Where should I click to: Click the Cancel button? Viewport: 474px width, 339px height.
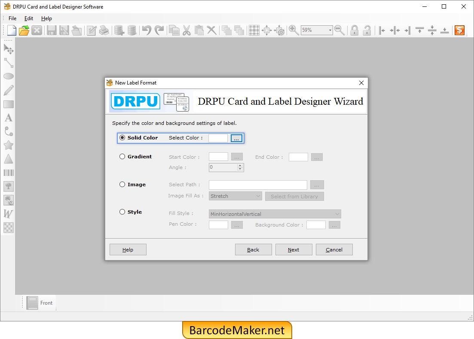click(x=334, y=250)
